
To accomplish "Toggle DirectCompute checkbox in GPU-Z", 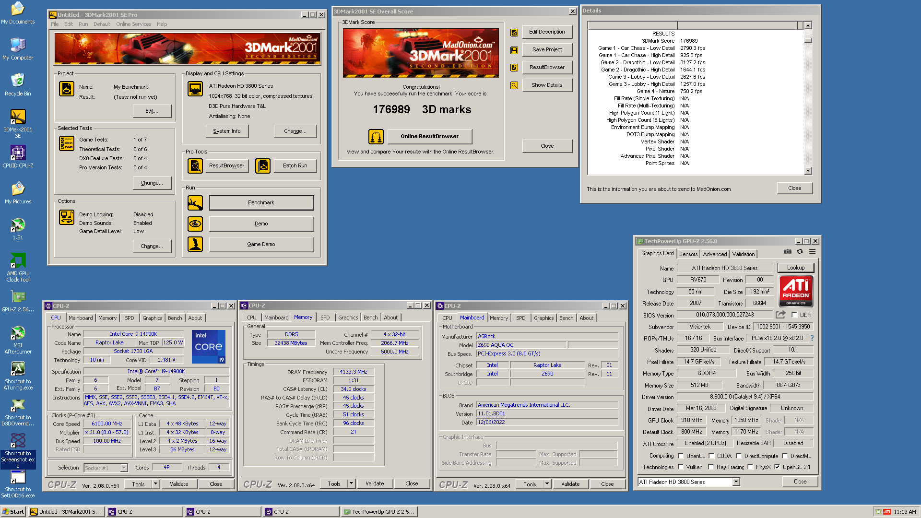I will 739,456.
